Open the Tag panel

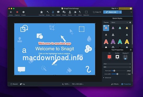click(x=22, y=84)
